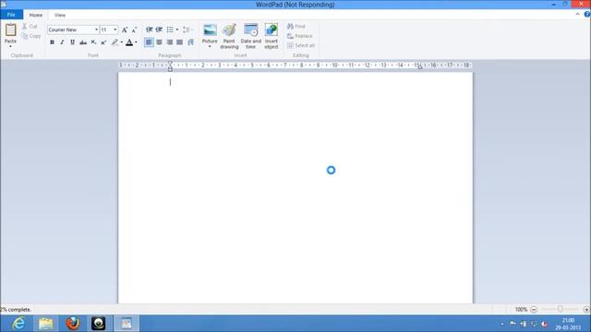
Task: Click the Paste clipboard icon
Action: [10, 30]
